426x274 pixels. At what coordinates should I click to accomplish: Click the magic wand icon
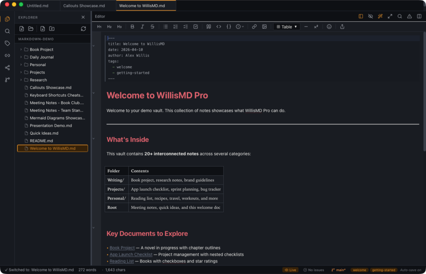(x=380, y=16)
